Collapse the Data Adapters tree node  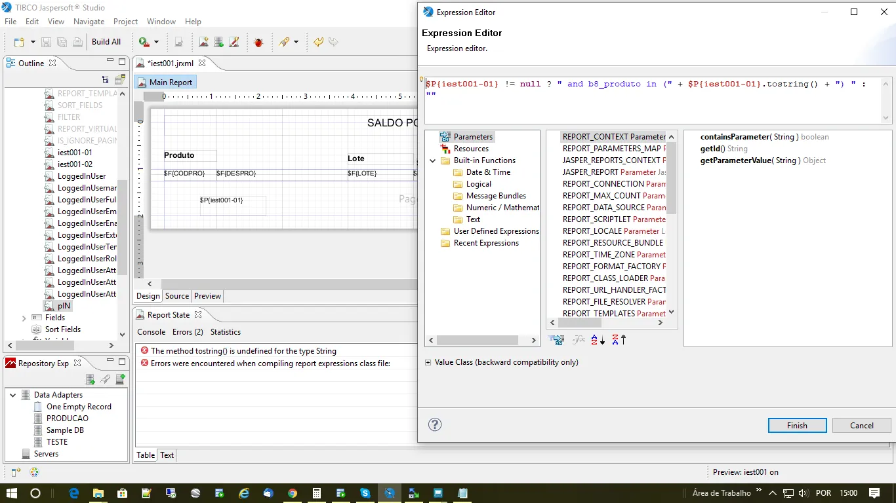[x=13, y=395]
